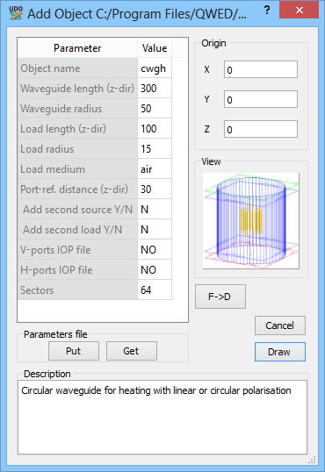Click the Parameter column header
The image size is (325, 472).
(77, 48)
